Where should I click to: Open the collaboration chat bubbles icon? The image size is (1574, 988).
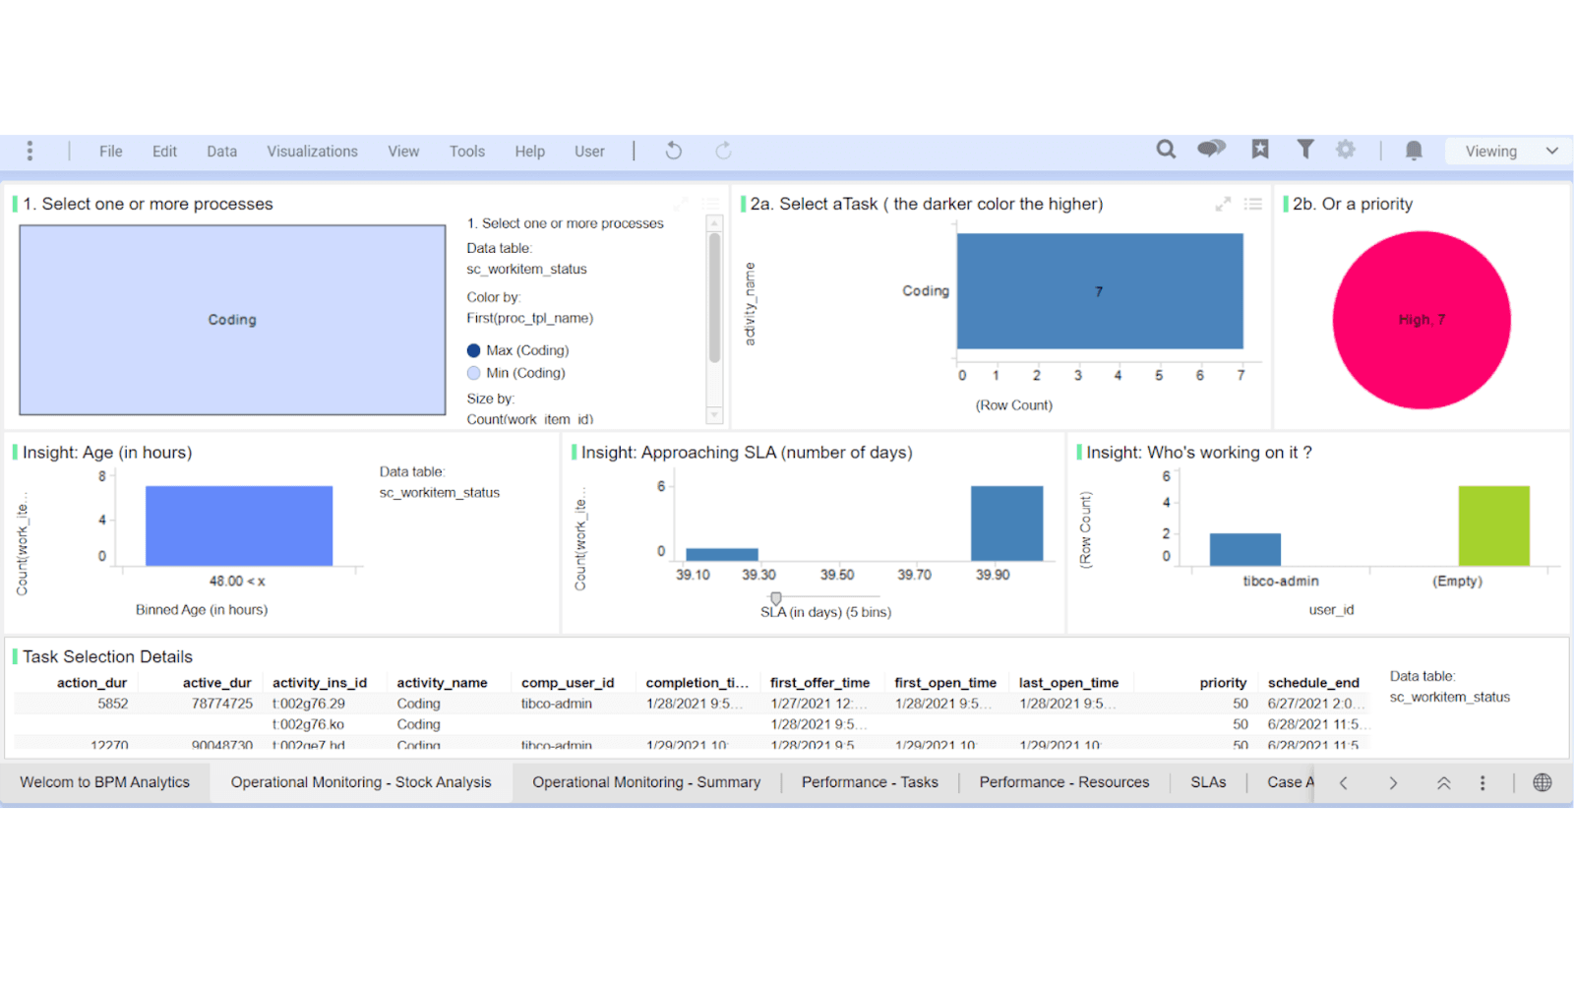[x=1212, y=150]
